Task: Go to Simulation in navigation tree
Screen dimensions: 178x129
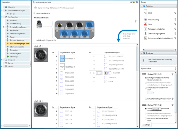Action: pyautogui.click(x=14, y=50)
